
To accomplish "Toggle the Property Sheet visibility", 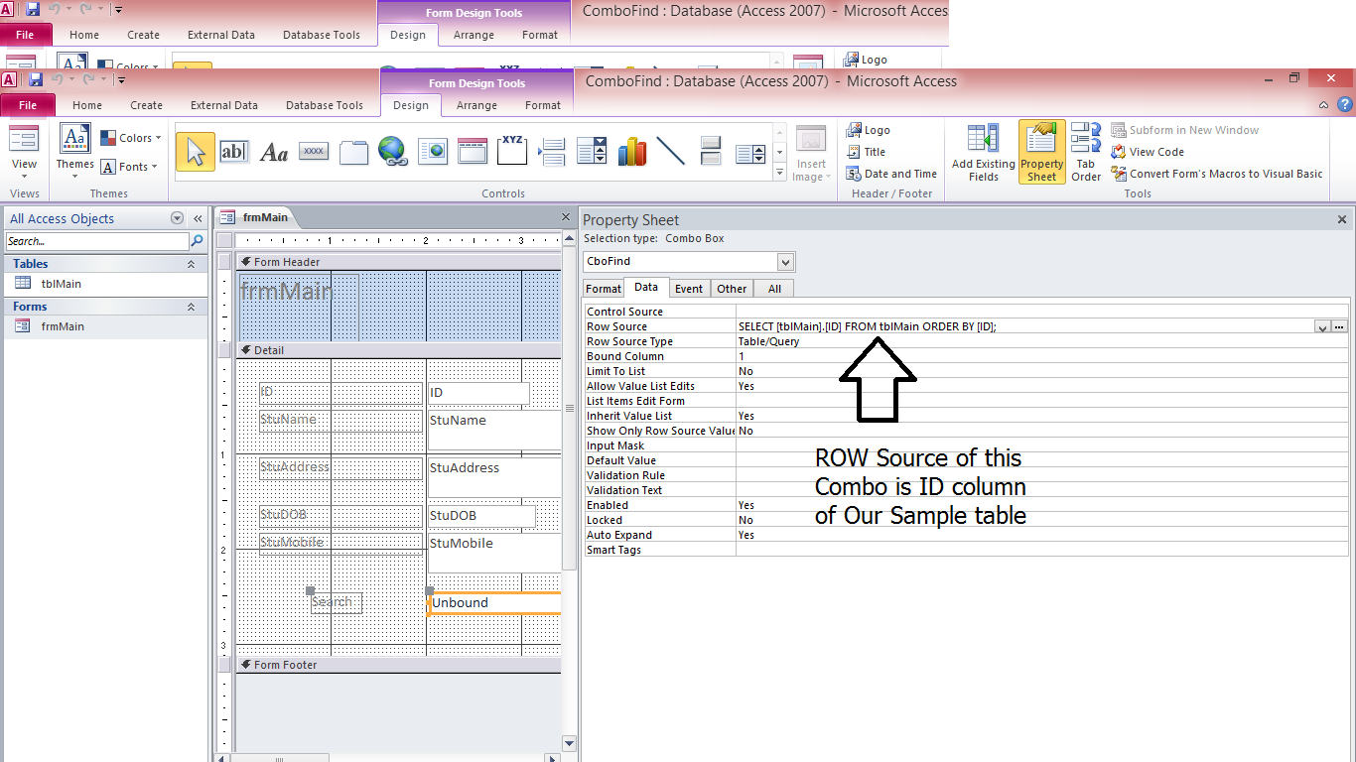I will [x=1041, y=151].
